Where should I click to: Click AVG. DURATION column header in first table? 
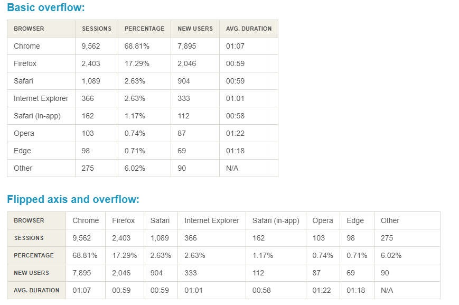click(x=248, y=29)
